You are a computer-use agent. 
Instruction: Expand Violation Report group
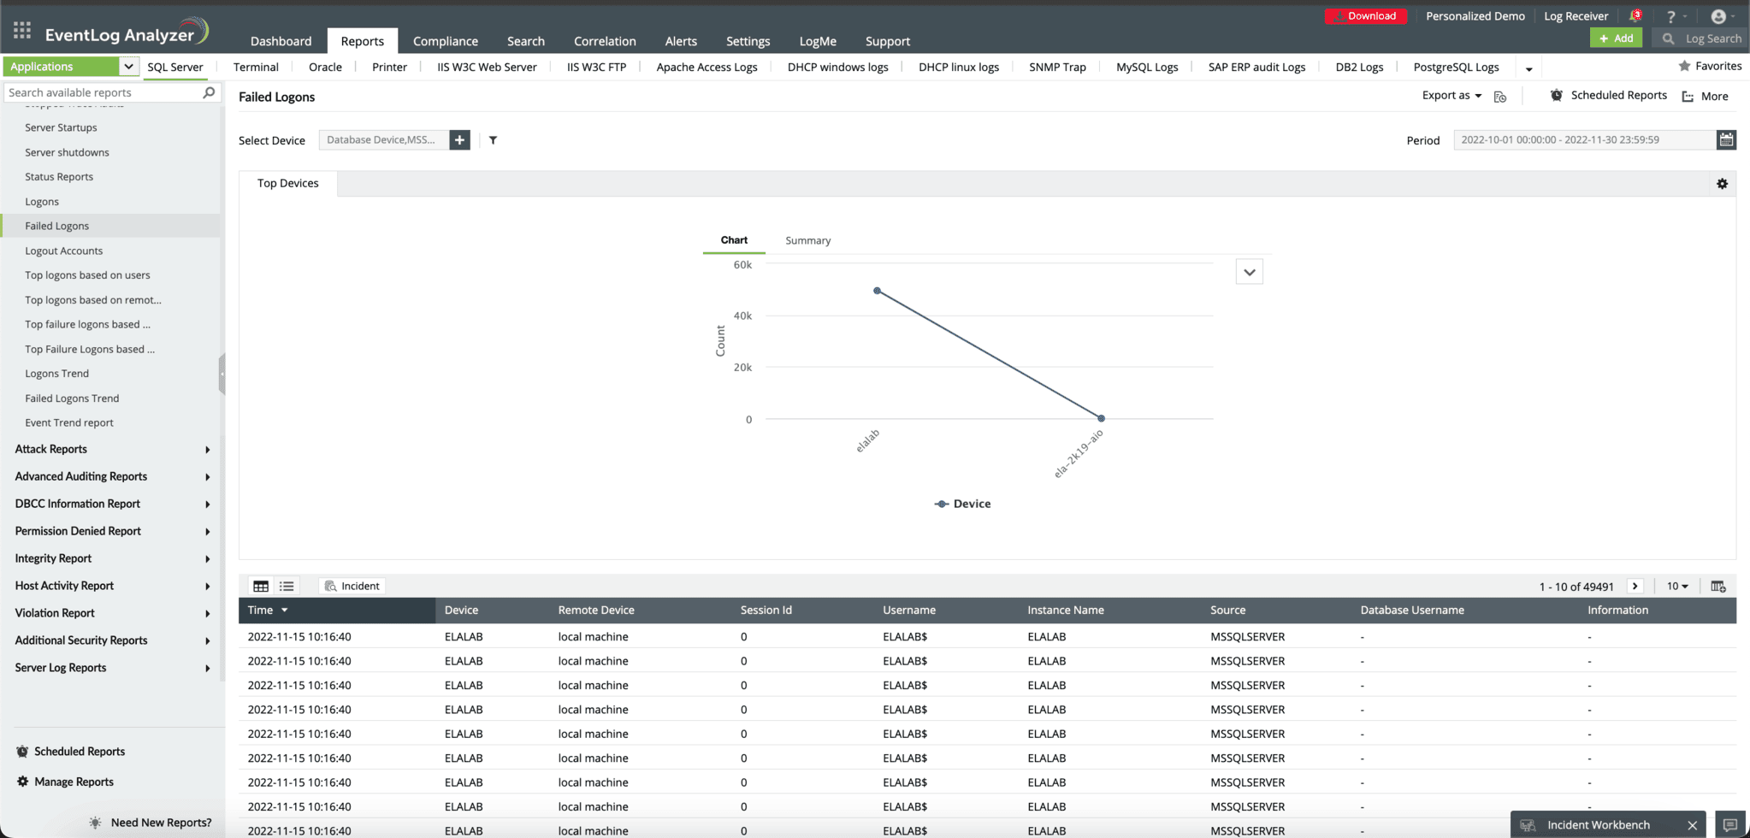pyautogui.click(x=111, y=613)
